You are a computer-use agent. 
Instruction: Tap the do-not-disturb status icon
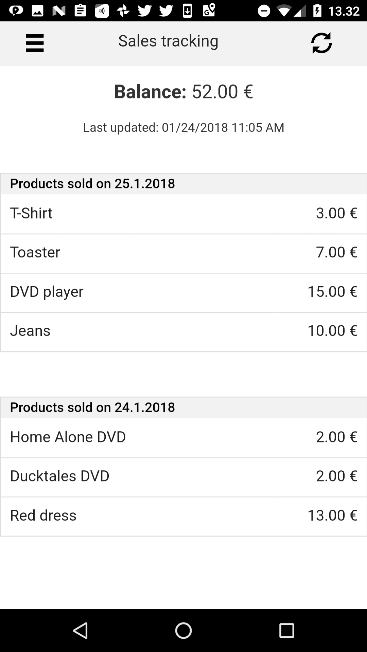tap(264, 11)
